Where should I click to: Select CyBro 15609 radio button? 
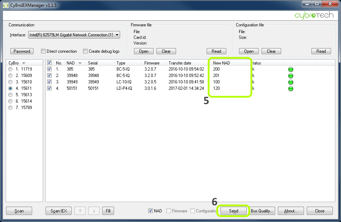tap(11, 76)
